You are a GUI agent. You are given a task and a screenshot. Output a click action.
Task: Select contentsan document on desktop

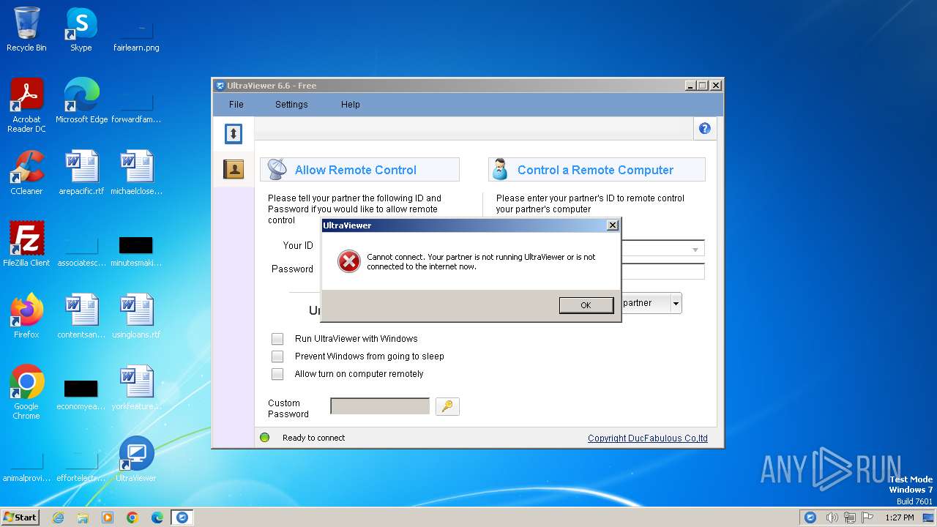[x=81, y=316]
